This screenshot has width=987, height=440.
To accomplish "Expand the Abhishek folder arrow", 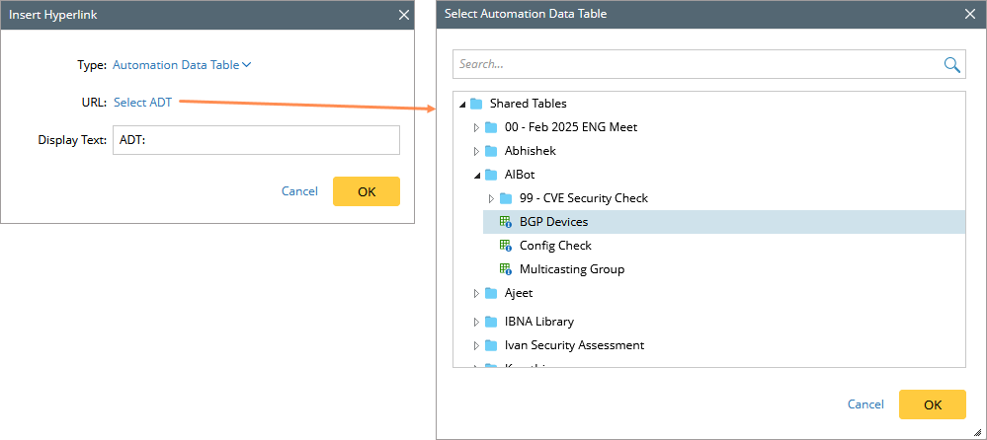I will tap(476, 151).
